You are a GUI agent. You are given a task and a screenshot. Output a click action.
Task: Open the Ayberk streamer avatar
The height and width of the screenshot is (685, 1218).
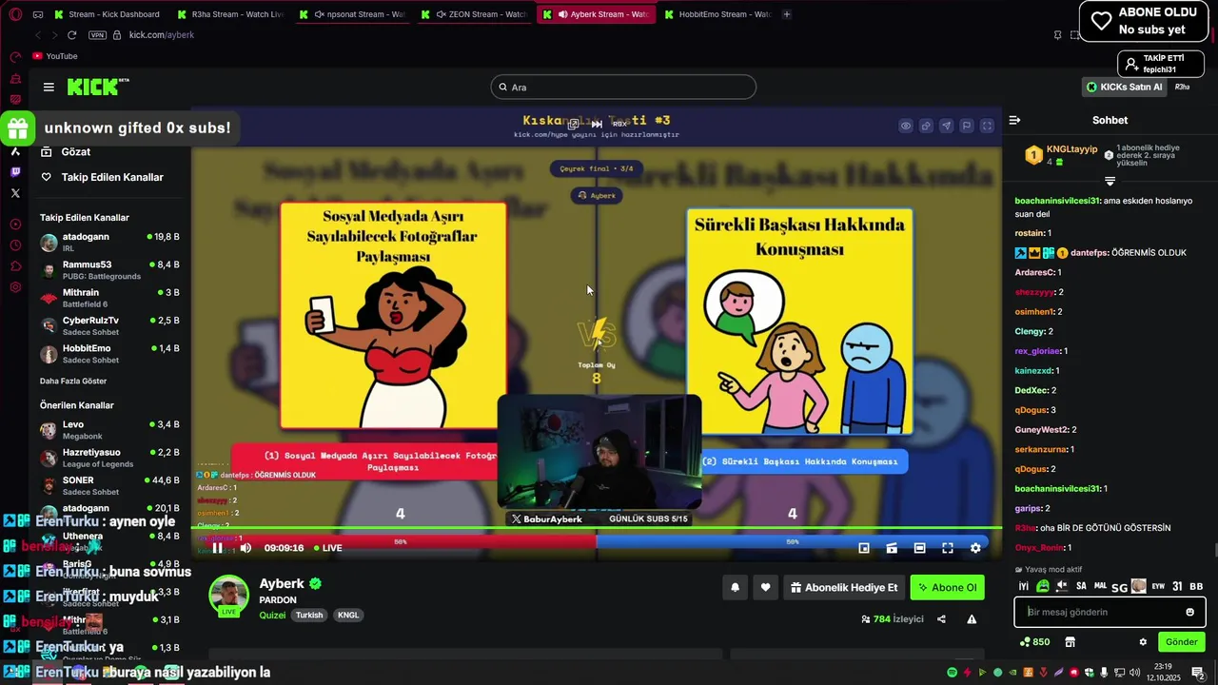click(x=228, y=595)
